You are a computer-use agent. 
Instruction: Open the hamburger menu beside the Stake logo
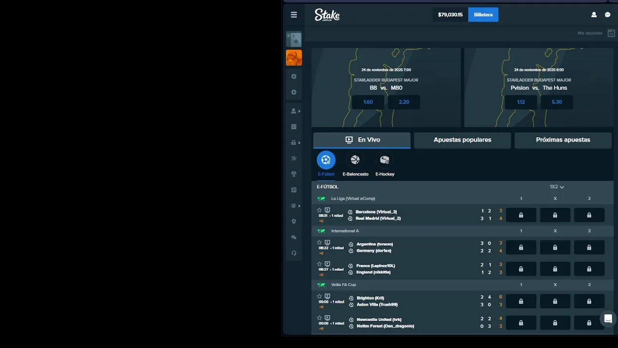(294, 15)
